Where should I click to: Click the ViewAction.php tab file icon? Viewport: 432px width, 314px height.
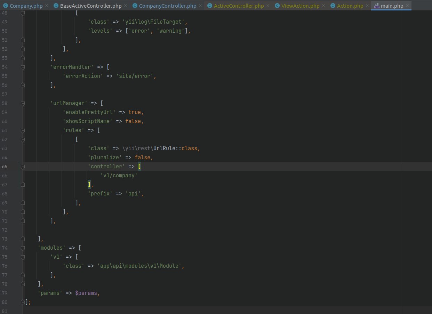[x=277, y=6]
